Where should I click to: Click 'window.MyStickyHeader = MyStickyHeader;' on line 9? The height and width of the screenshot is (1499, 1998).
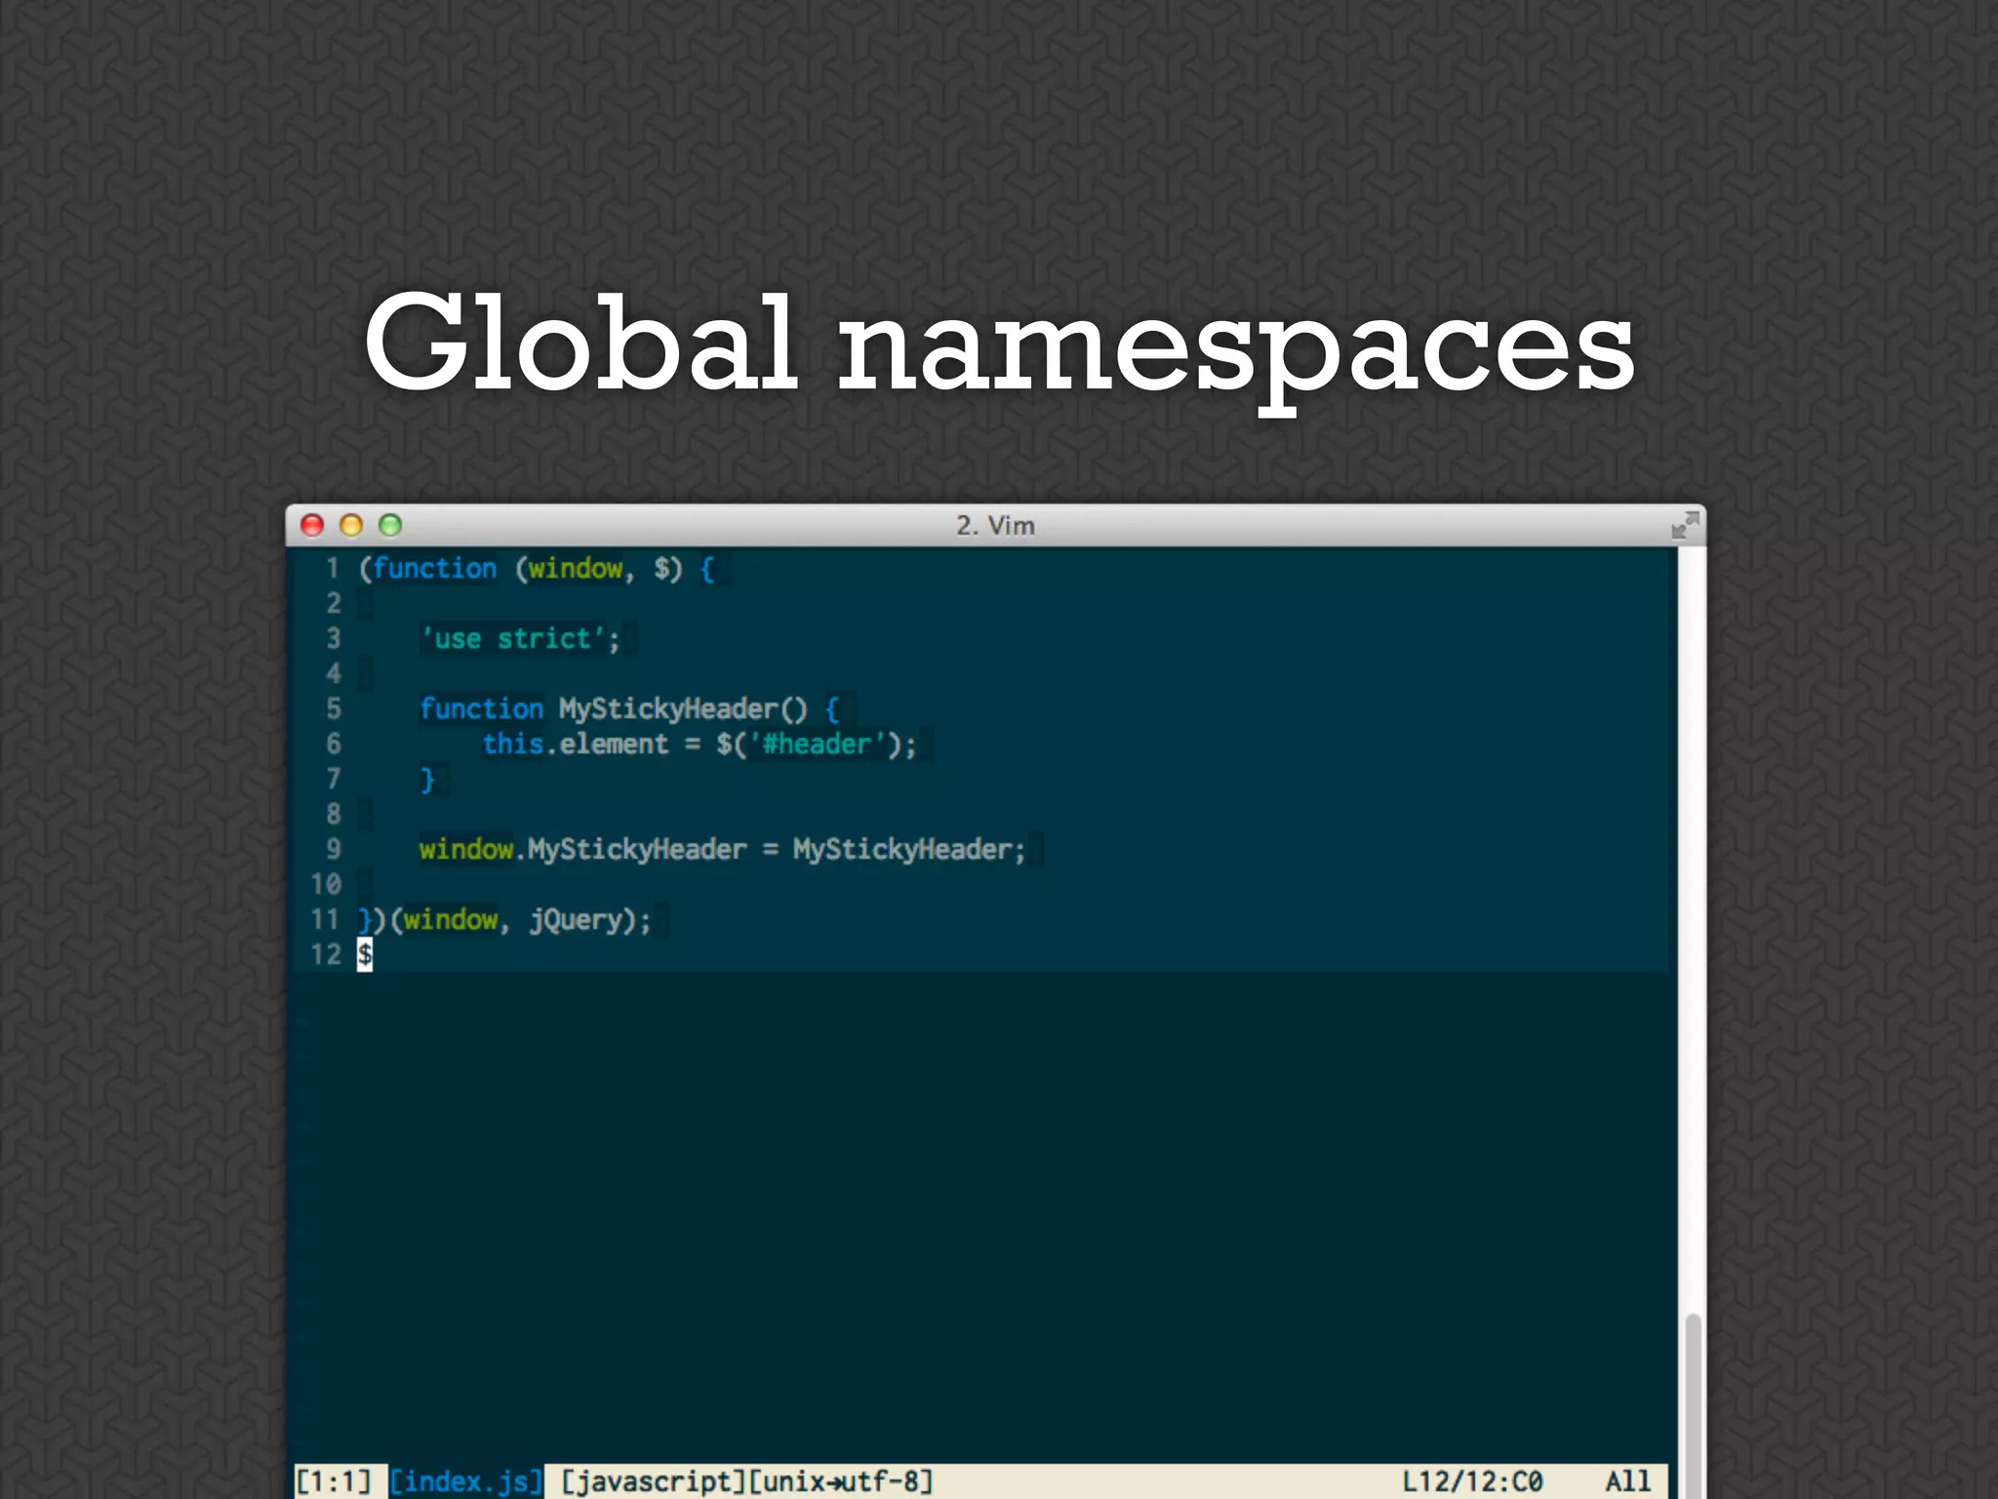(723, 850)
